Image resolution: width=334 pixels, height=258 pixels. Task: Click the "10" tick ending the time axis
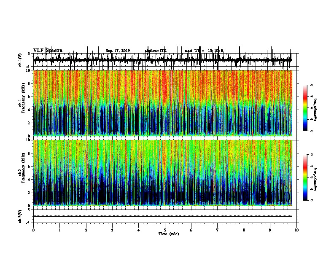coord(296,230)
